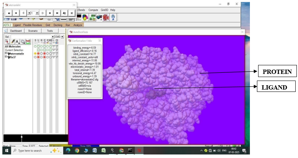This screenshot has height=158, width=298.
Task: Jump to the last conformation in player
Action: click(x=57, y=13)
